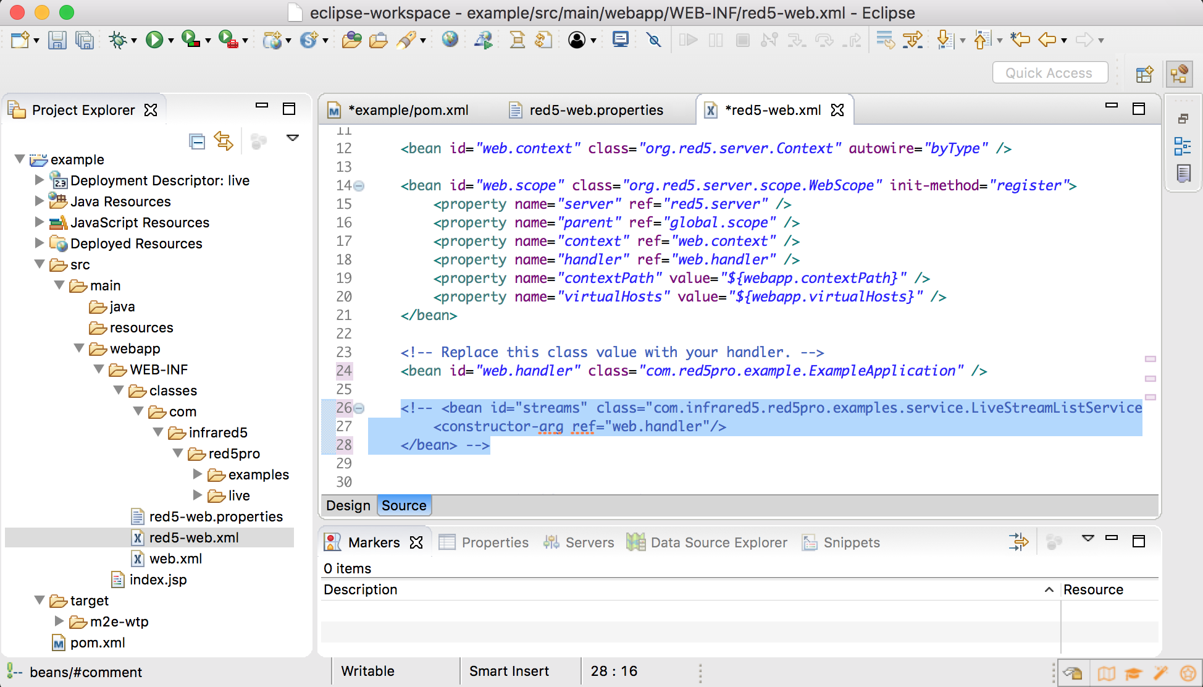Collapse the WEB-INF folder
Screen dimensions: 1203x687
pyautogui.click(x=99, y=369)
